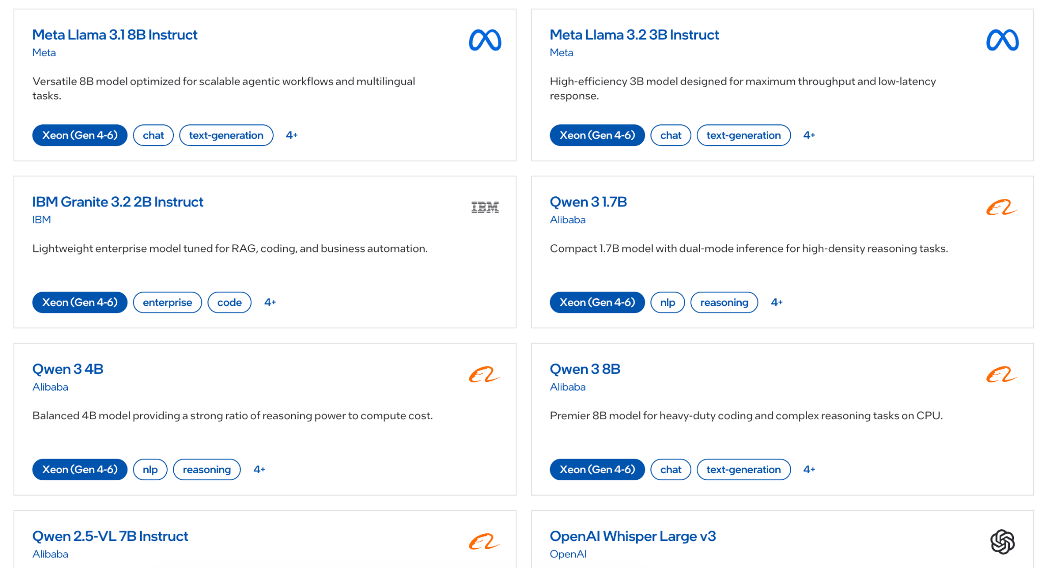1044x568 pixels.
Task: Click the Meta logo on Llama 3.2 3B card
Action: pyautogui.click(x=1002, y=40)
